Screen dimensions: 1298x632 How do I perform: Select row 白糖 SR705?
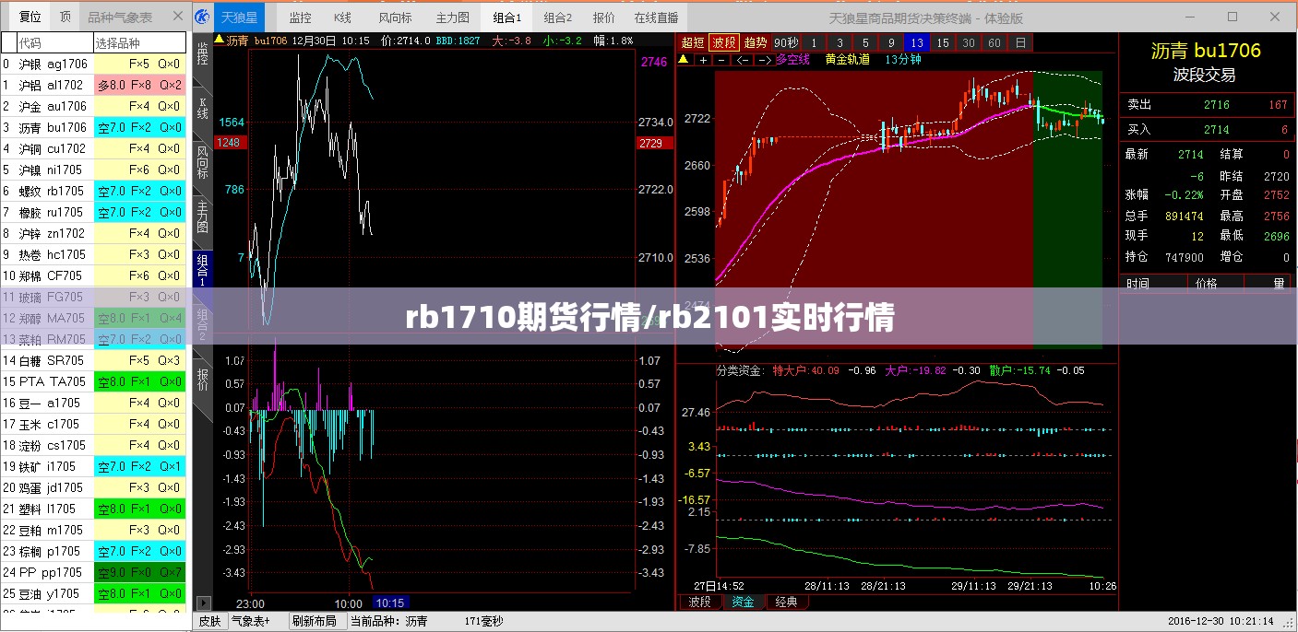[93, 360]
